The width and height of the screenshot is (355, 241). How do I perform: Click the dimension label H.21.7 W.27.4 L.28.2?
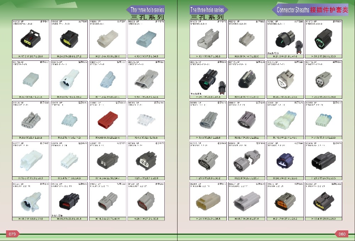tap(285, 219)
